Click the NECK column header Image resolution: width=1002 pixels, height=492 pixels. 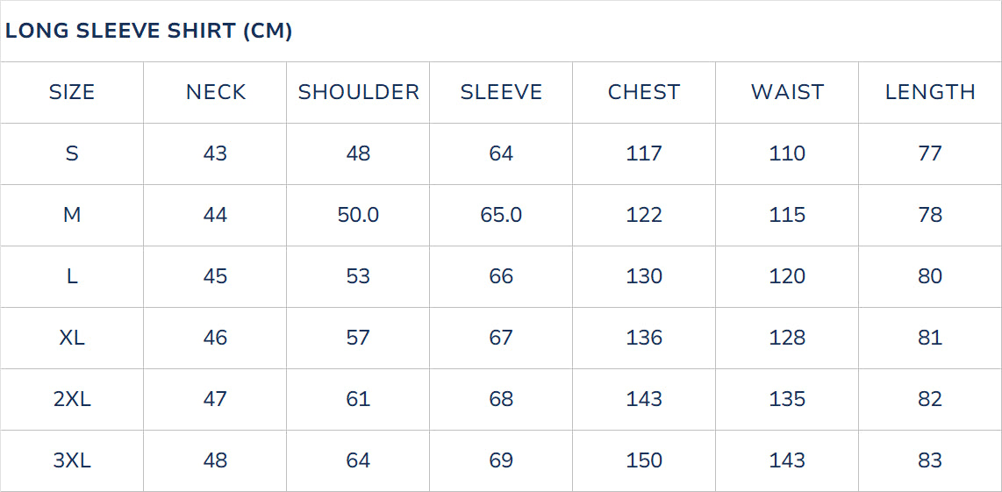pyautogui.click(x=215, y=92)
